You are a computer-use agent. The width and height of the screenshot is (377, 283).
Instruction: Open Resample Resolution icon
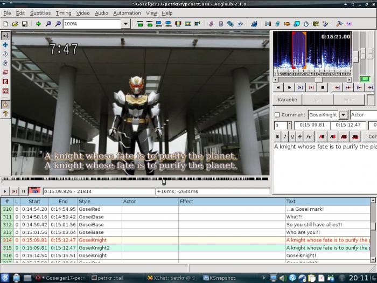297,24
